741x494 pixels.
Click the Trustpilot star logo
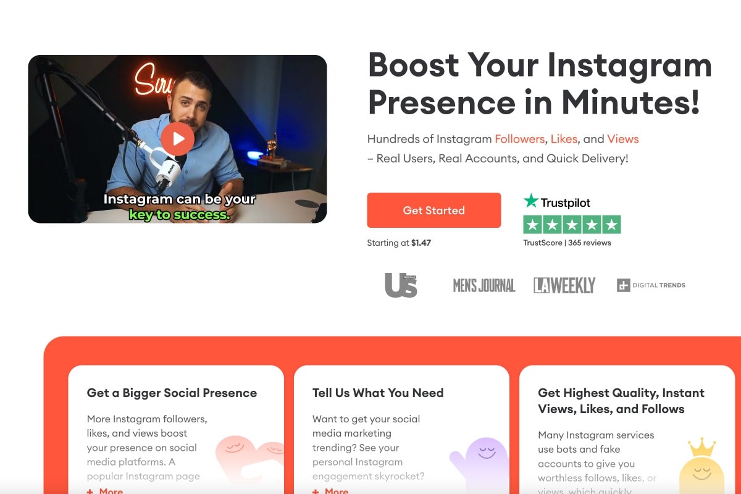point(557,201)
